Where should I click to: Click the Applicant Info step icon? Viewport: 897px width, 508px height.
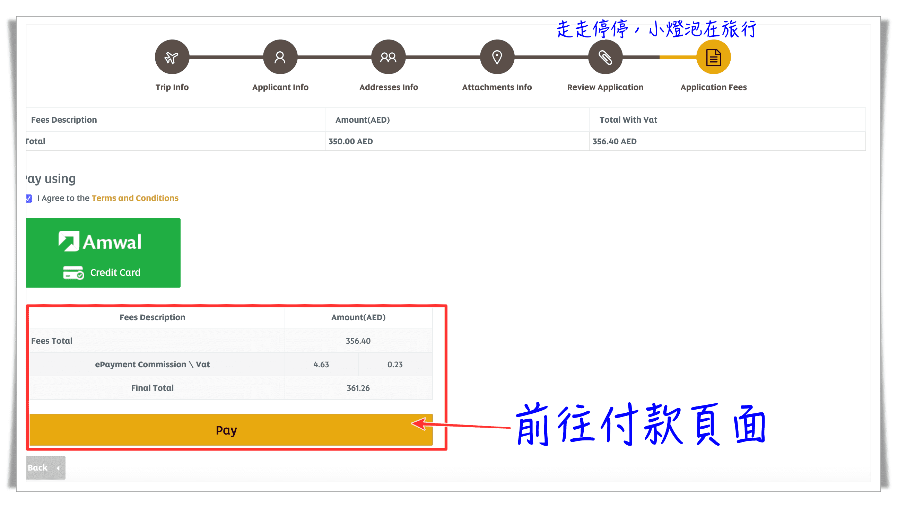[280, 57]
